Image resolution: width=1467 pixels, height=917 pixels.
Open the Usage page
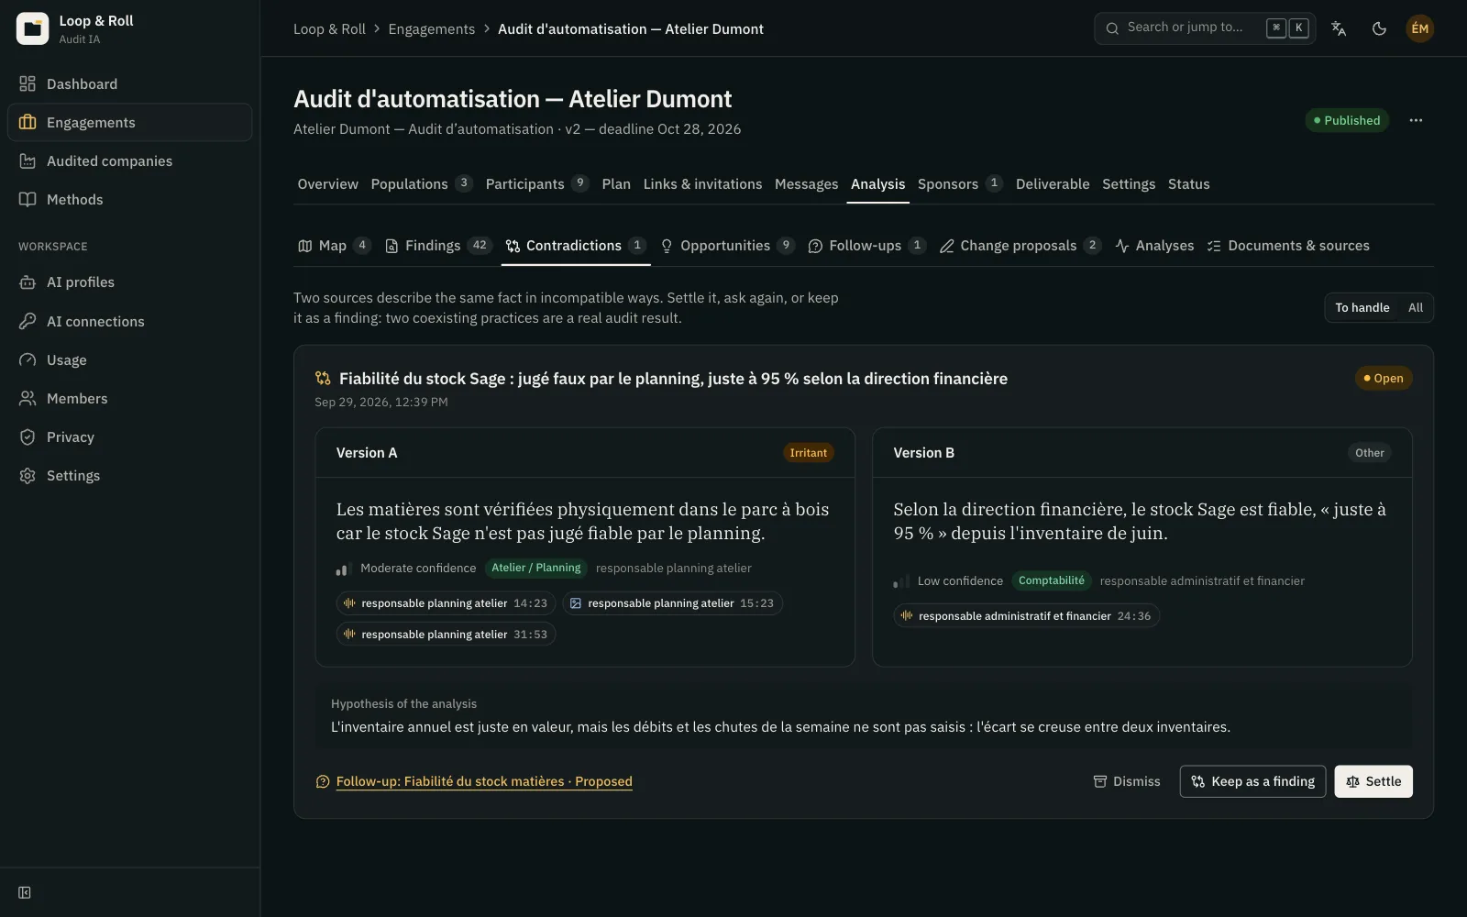pyautogui.click(x=129, y=359)
